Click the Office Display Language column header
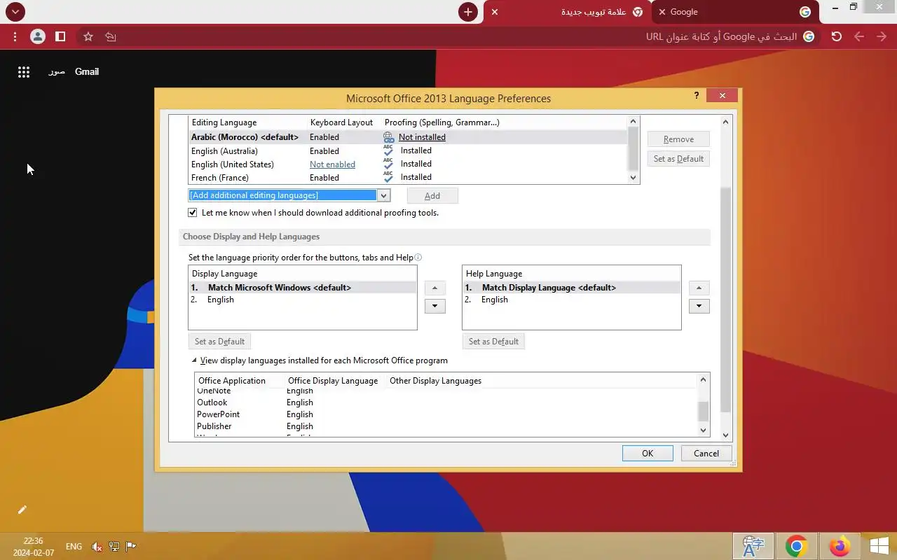 [333, 381]
